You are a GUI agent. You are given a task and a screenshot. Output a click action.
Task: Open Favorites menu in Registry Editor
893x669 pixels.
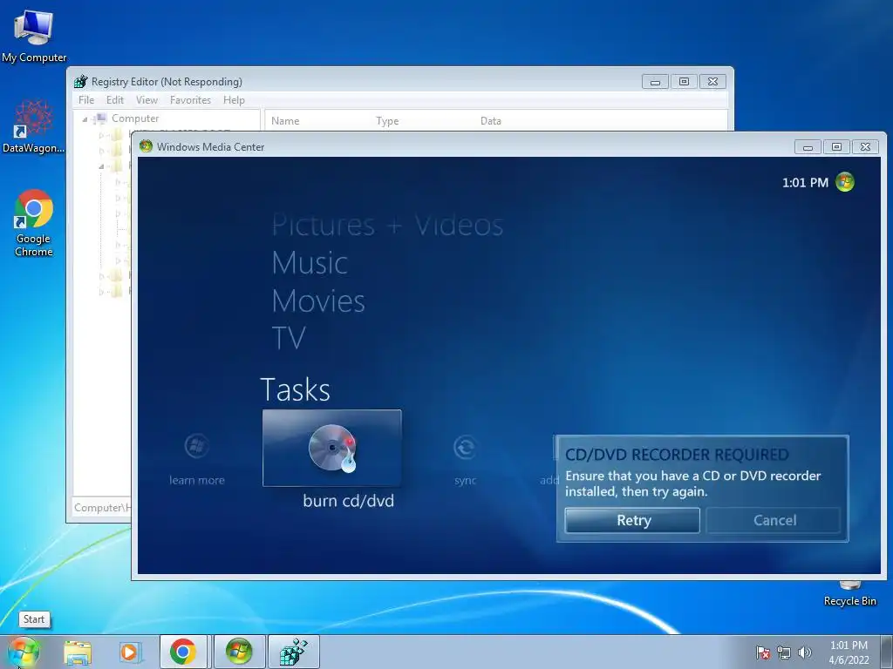click(x=190, y=100)
